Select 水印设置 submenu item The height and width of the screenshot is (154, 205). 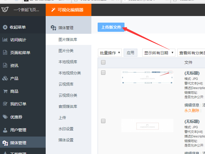66,129
